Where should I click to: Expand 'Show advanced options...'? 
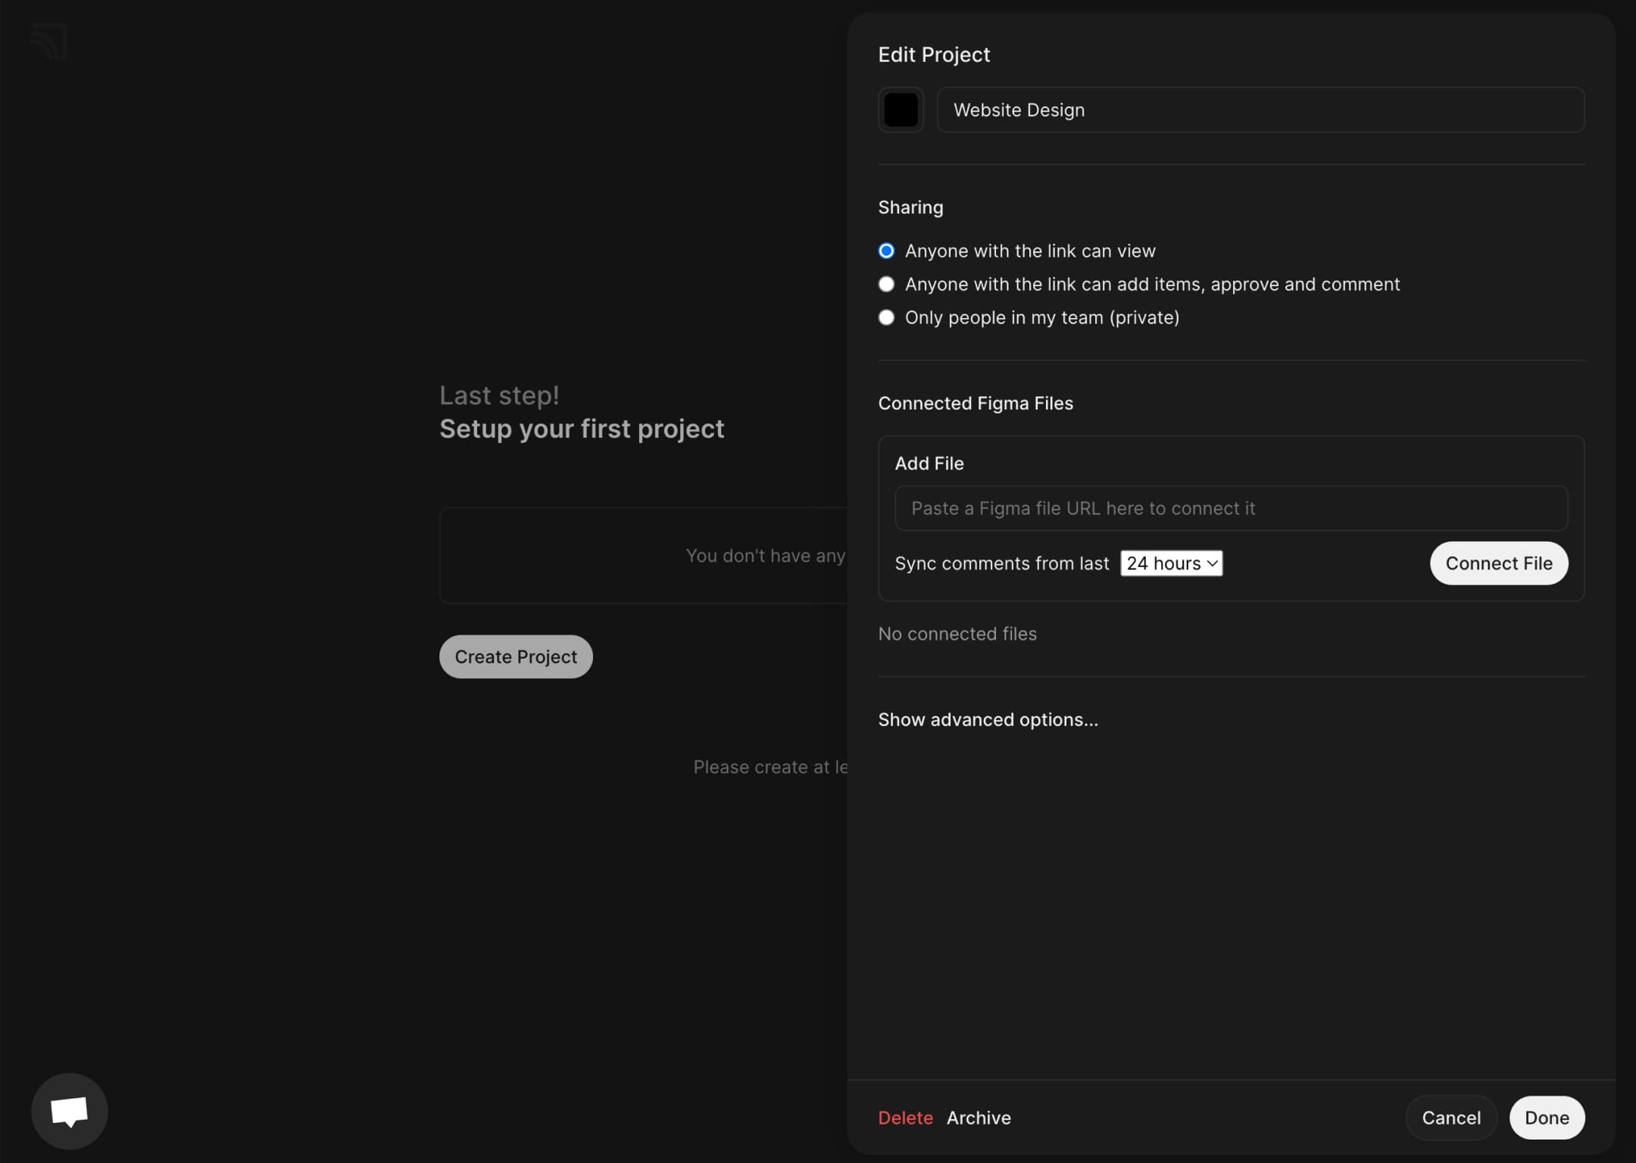(x=988, y=719)
